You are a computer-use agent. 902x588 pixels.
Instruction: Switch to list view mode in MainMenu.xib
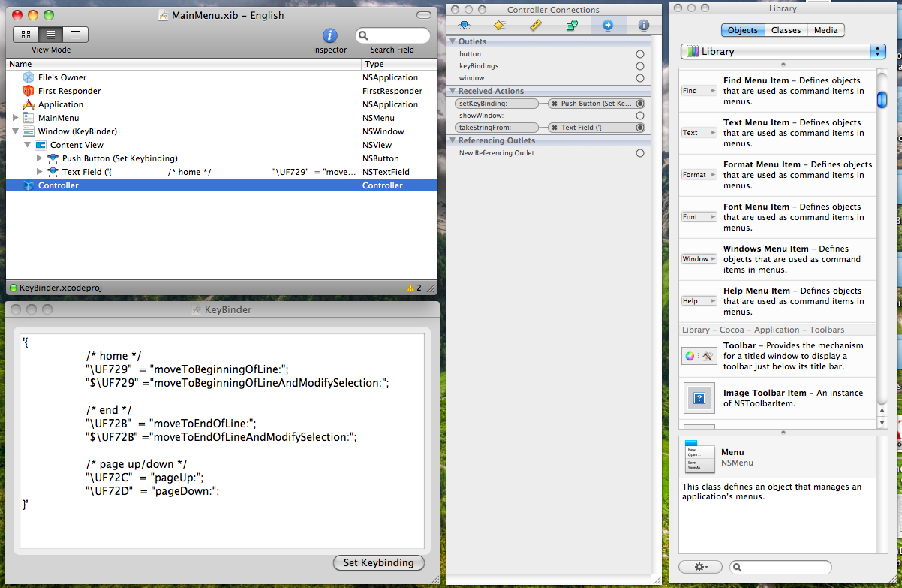(50, 35)
